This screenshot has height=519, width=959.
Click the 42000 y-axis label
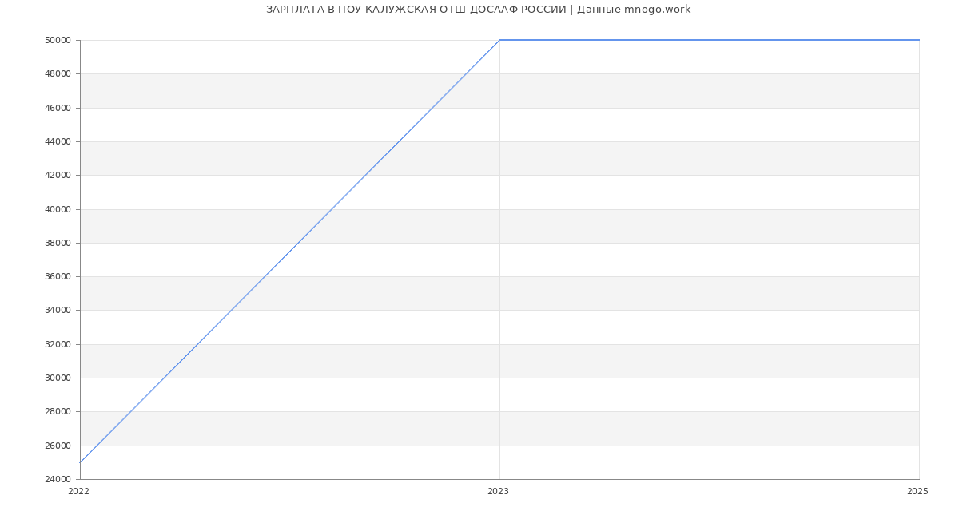pyautogui.click(x=58, y=176)
